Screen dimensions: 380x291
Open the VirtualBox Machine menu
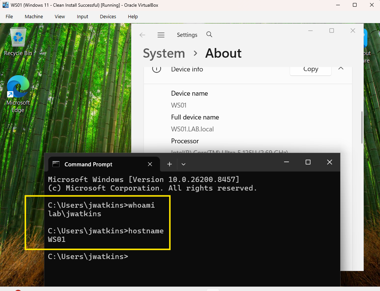pyautogui.click(x=34, y=16)
